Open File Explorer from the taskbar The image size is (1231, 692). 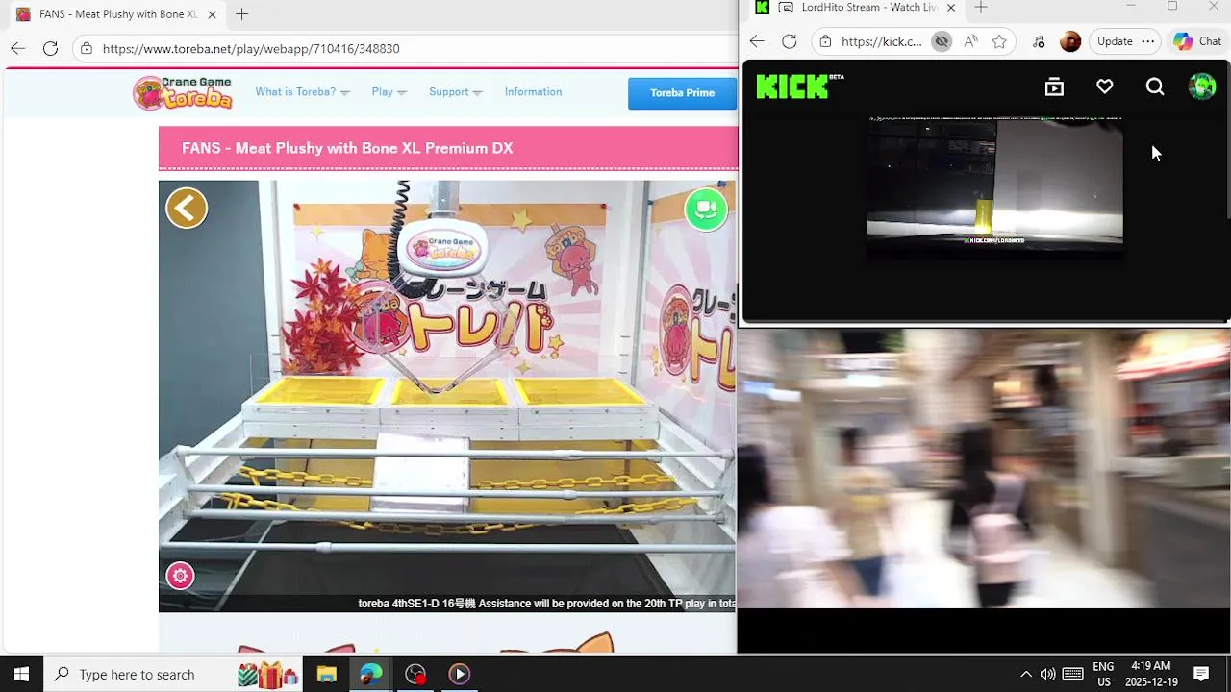(326, 674)
